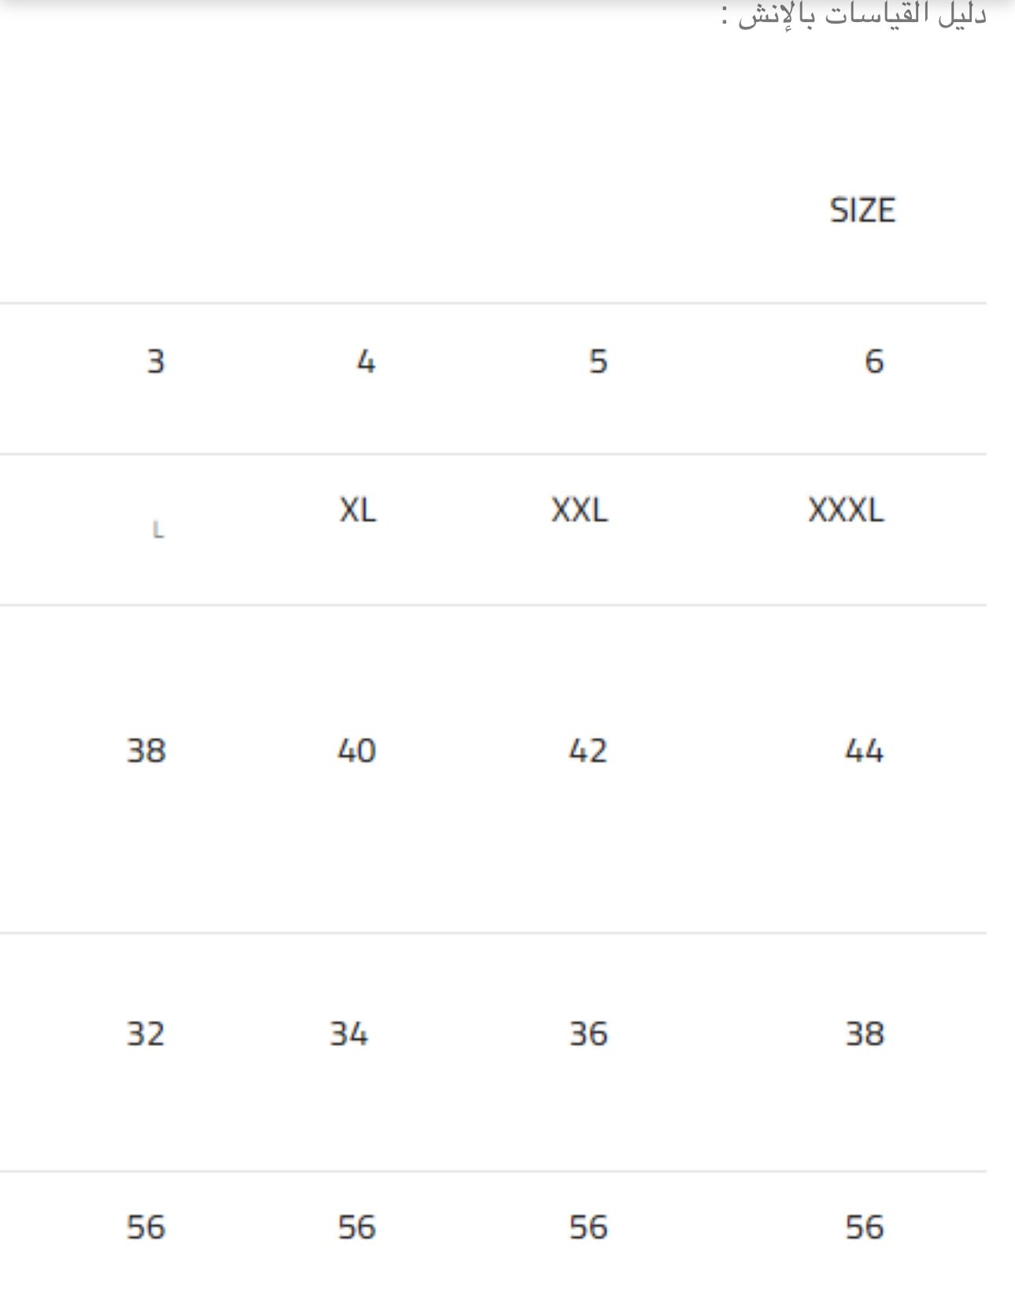Click the 36 measurement value
This screenshot has height=1300, width=1015.
click(589, 1033)
